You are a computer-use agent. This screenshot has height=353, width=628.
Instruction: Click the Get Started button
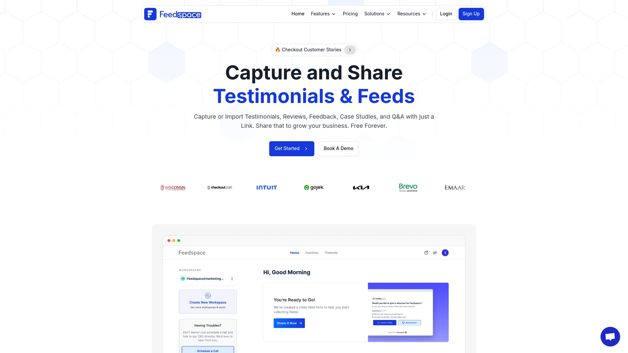coord(291,149)
